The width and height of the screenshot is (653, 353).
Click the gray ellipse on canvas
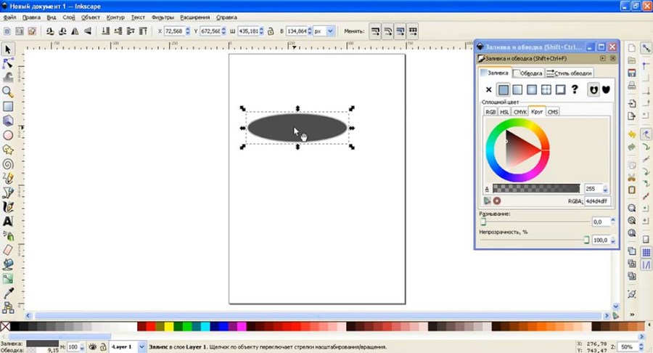coord(297,128)
